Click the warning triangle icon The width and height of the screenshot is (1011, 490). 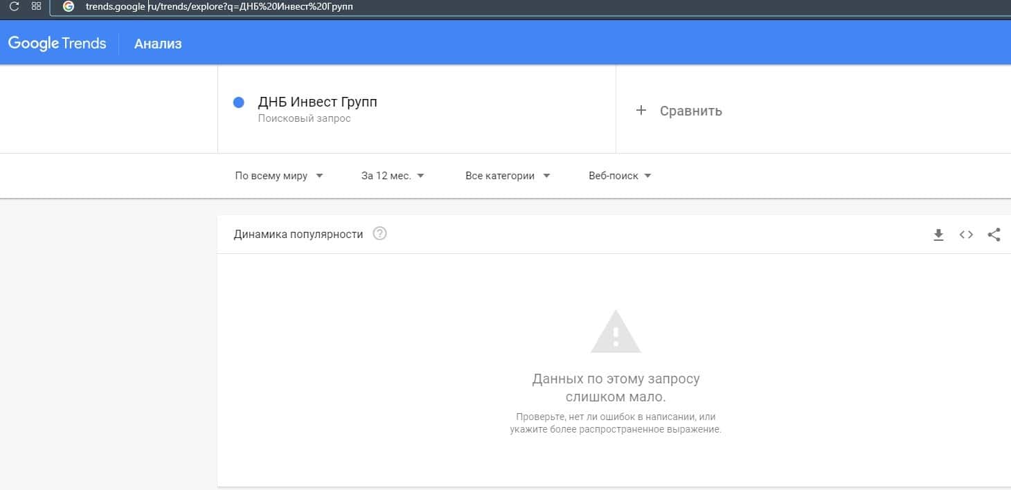coord(616,332)
